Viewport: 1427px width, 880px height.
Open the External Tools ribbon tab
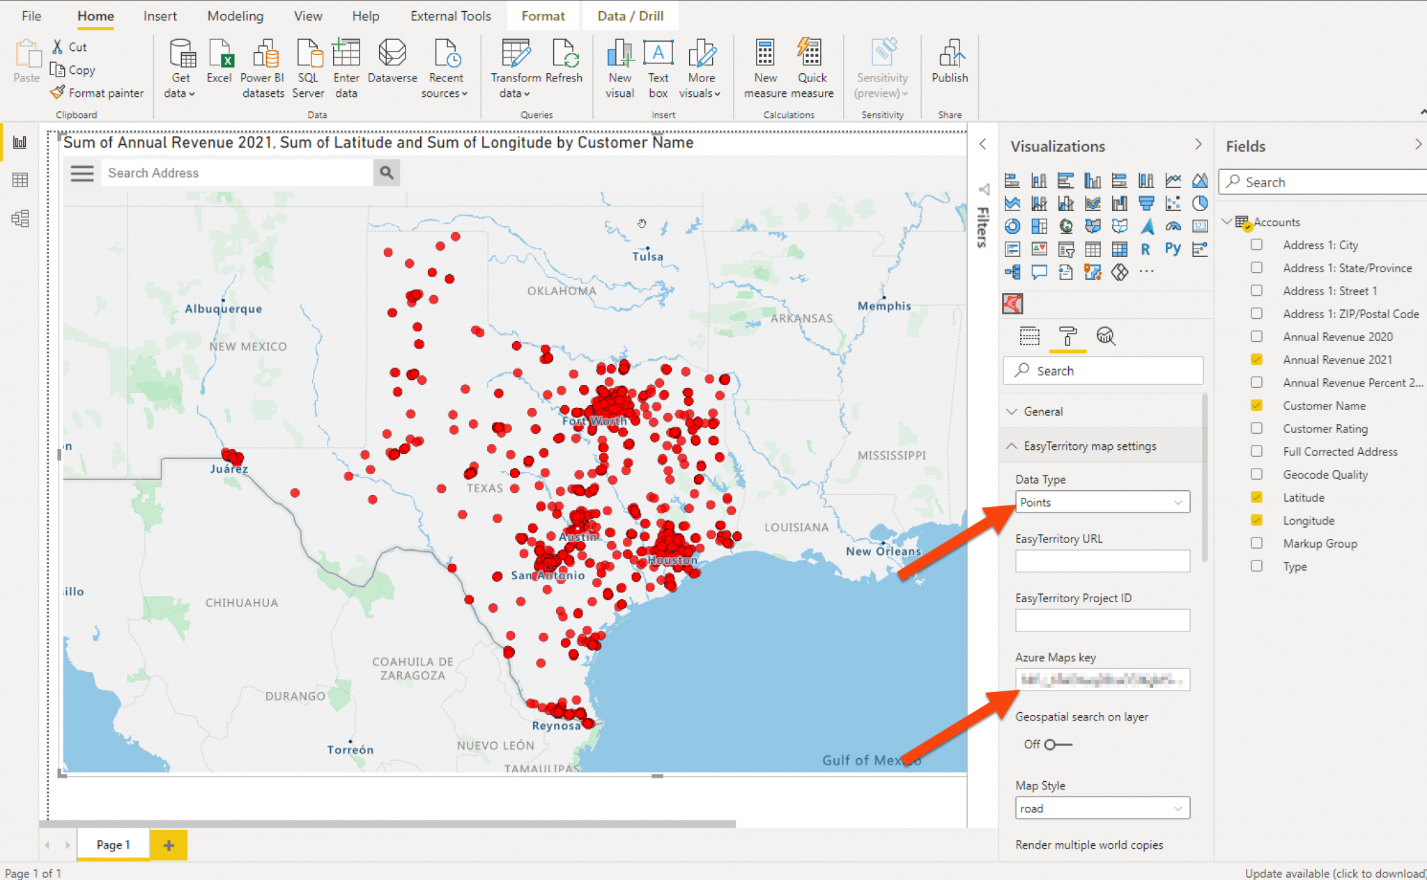pos(450,15)
